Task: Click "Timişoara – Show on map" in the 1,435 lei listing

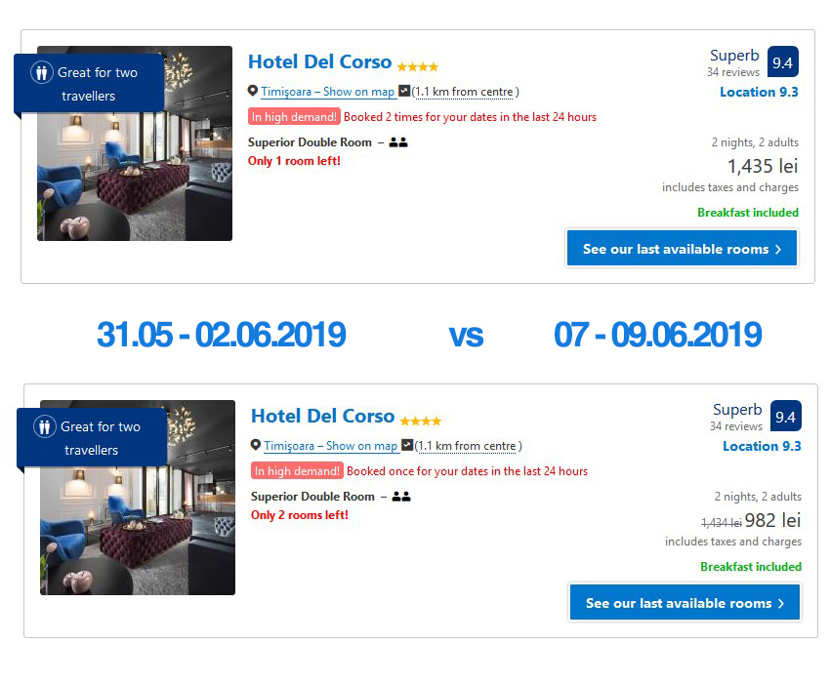Action: (327, 92)
